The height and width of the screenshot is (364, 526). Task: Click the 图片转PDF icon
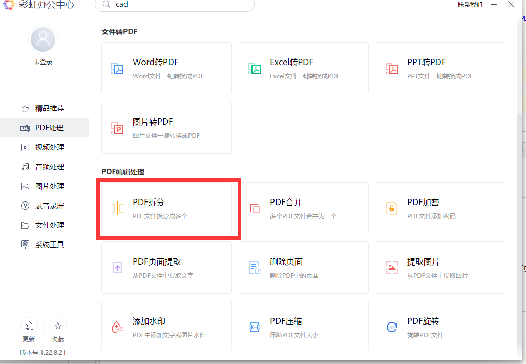tap(117, 128)
